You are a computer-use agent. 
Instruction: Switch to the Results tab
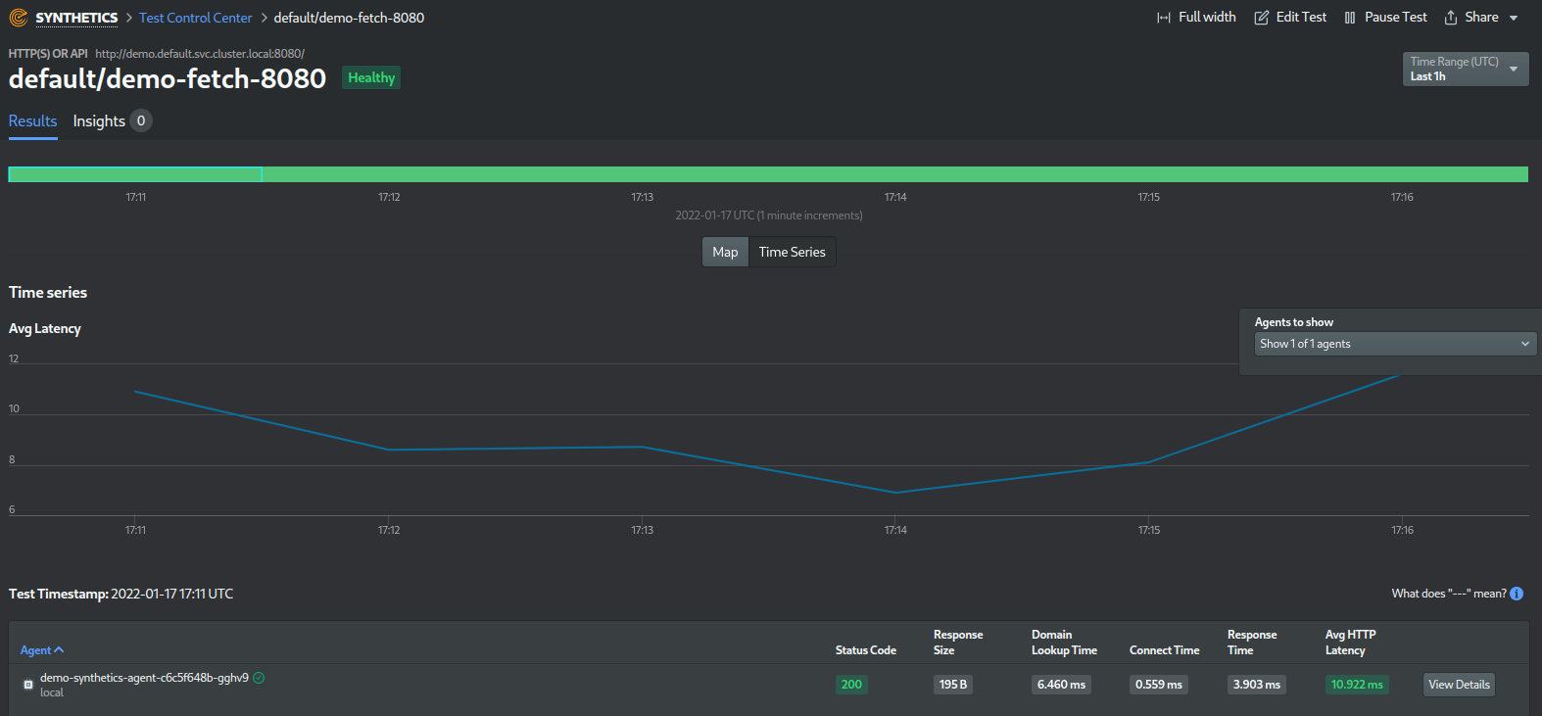[33, 121]
